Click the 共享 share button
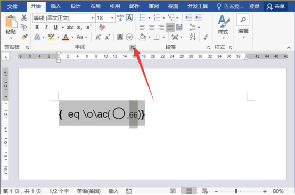295x195 pixels. [276, 6]
